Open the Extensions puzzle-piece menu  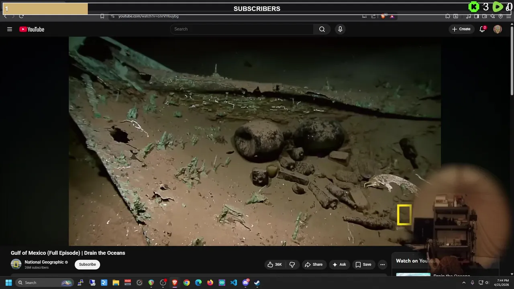coord(448,16)
